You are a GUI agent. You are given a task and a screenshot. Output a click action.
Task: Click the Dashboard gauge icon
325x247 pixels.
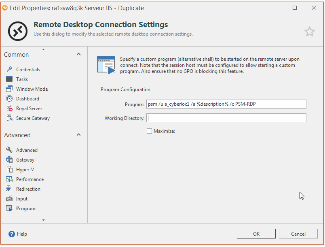pos(9,99)
